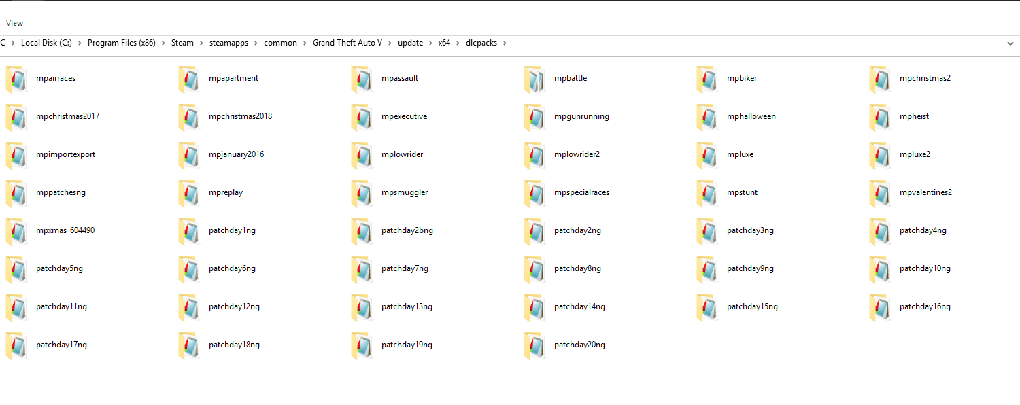Screen dimensions: 1020x405
Task: Click the patchday14ng folder name
Action: point(579,306)
